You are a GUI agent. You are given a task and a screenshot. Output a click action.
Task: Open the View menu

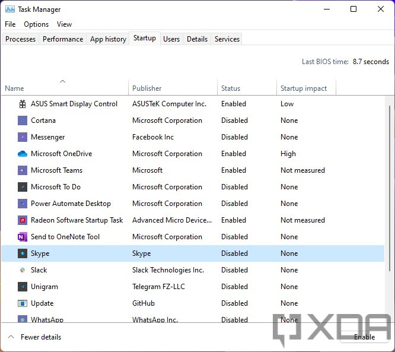point(64,24)
